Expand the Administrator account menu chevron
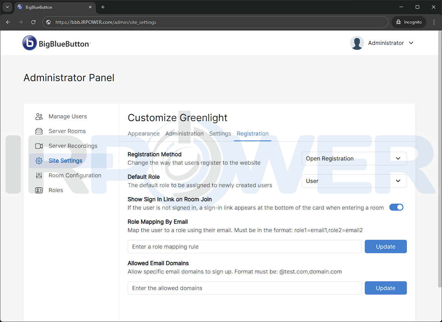442x322 pixels. click(x=411, y=43)
